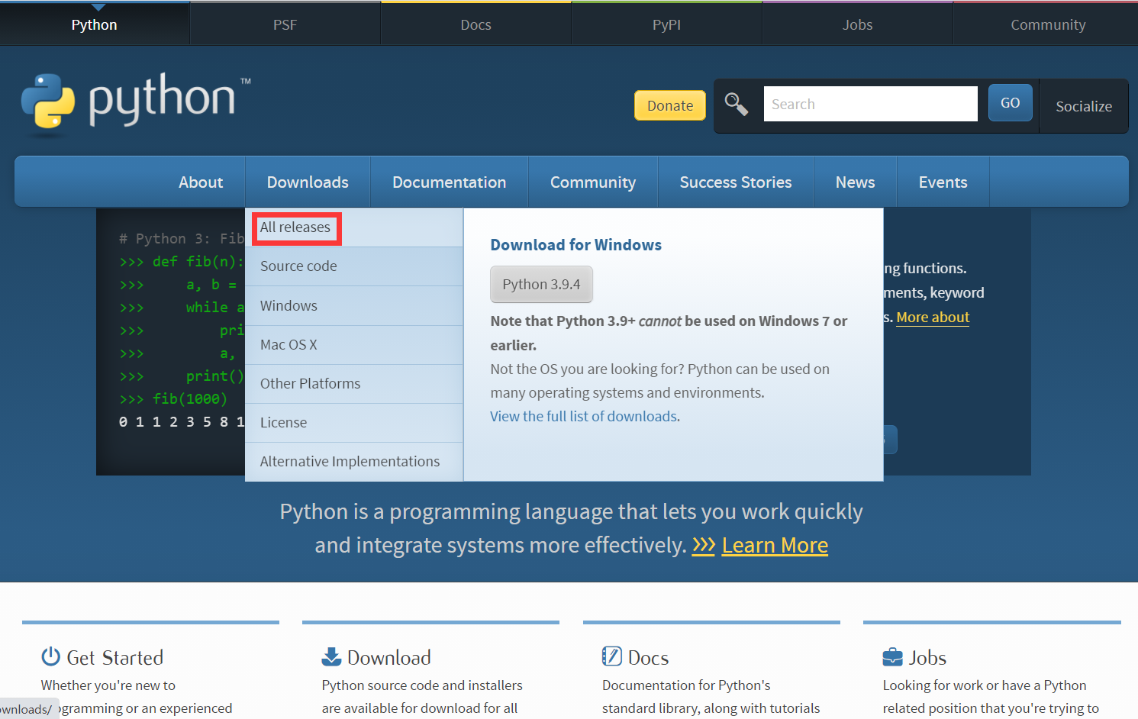Click the Download arrow icon
The image size is (1138, 719).
[331, 656]
